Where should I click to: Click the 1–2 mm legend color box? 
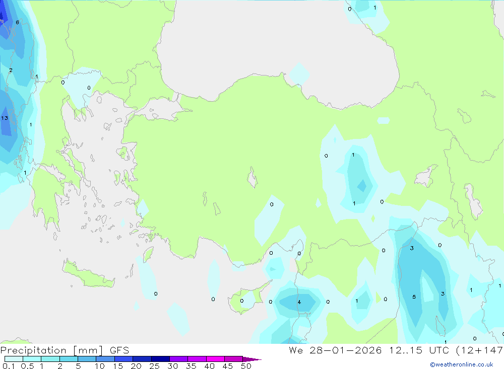coord(50,359)
